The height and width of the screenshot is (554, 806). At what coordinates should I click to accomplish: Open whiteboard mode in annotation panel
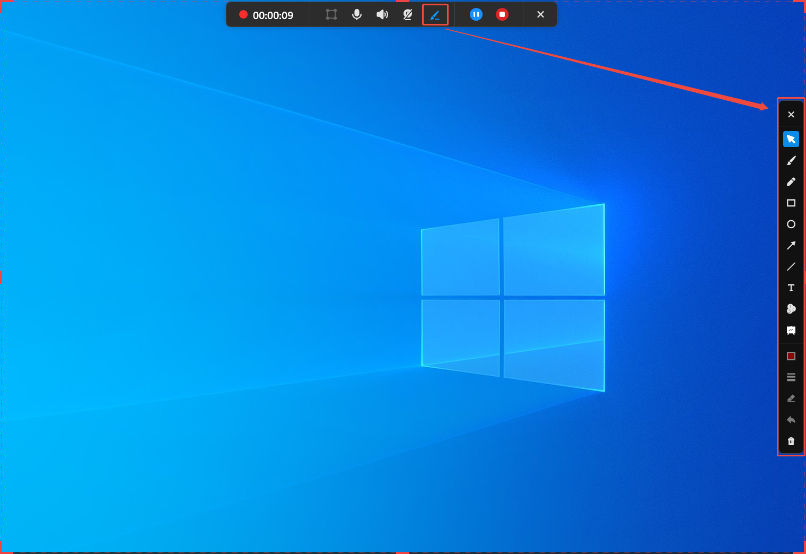click(791, 330)
